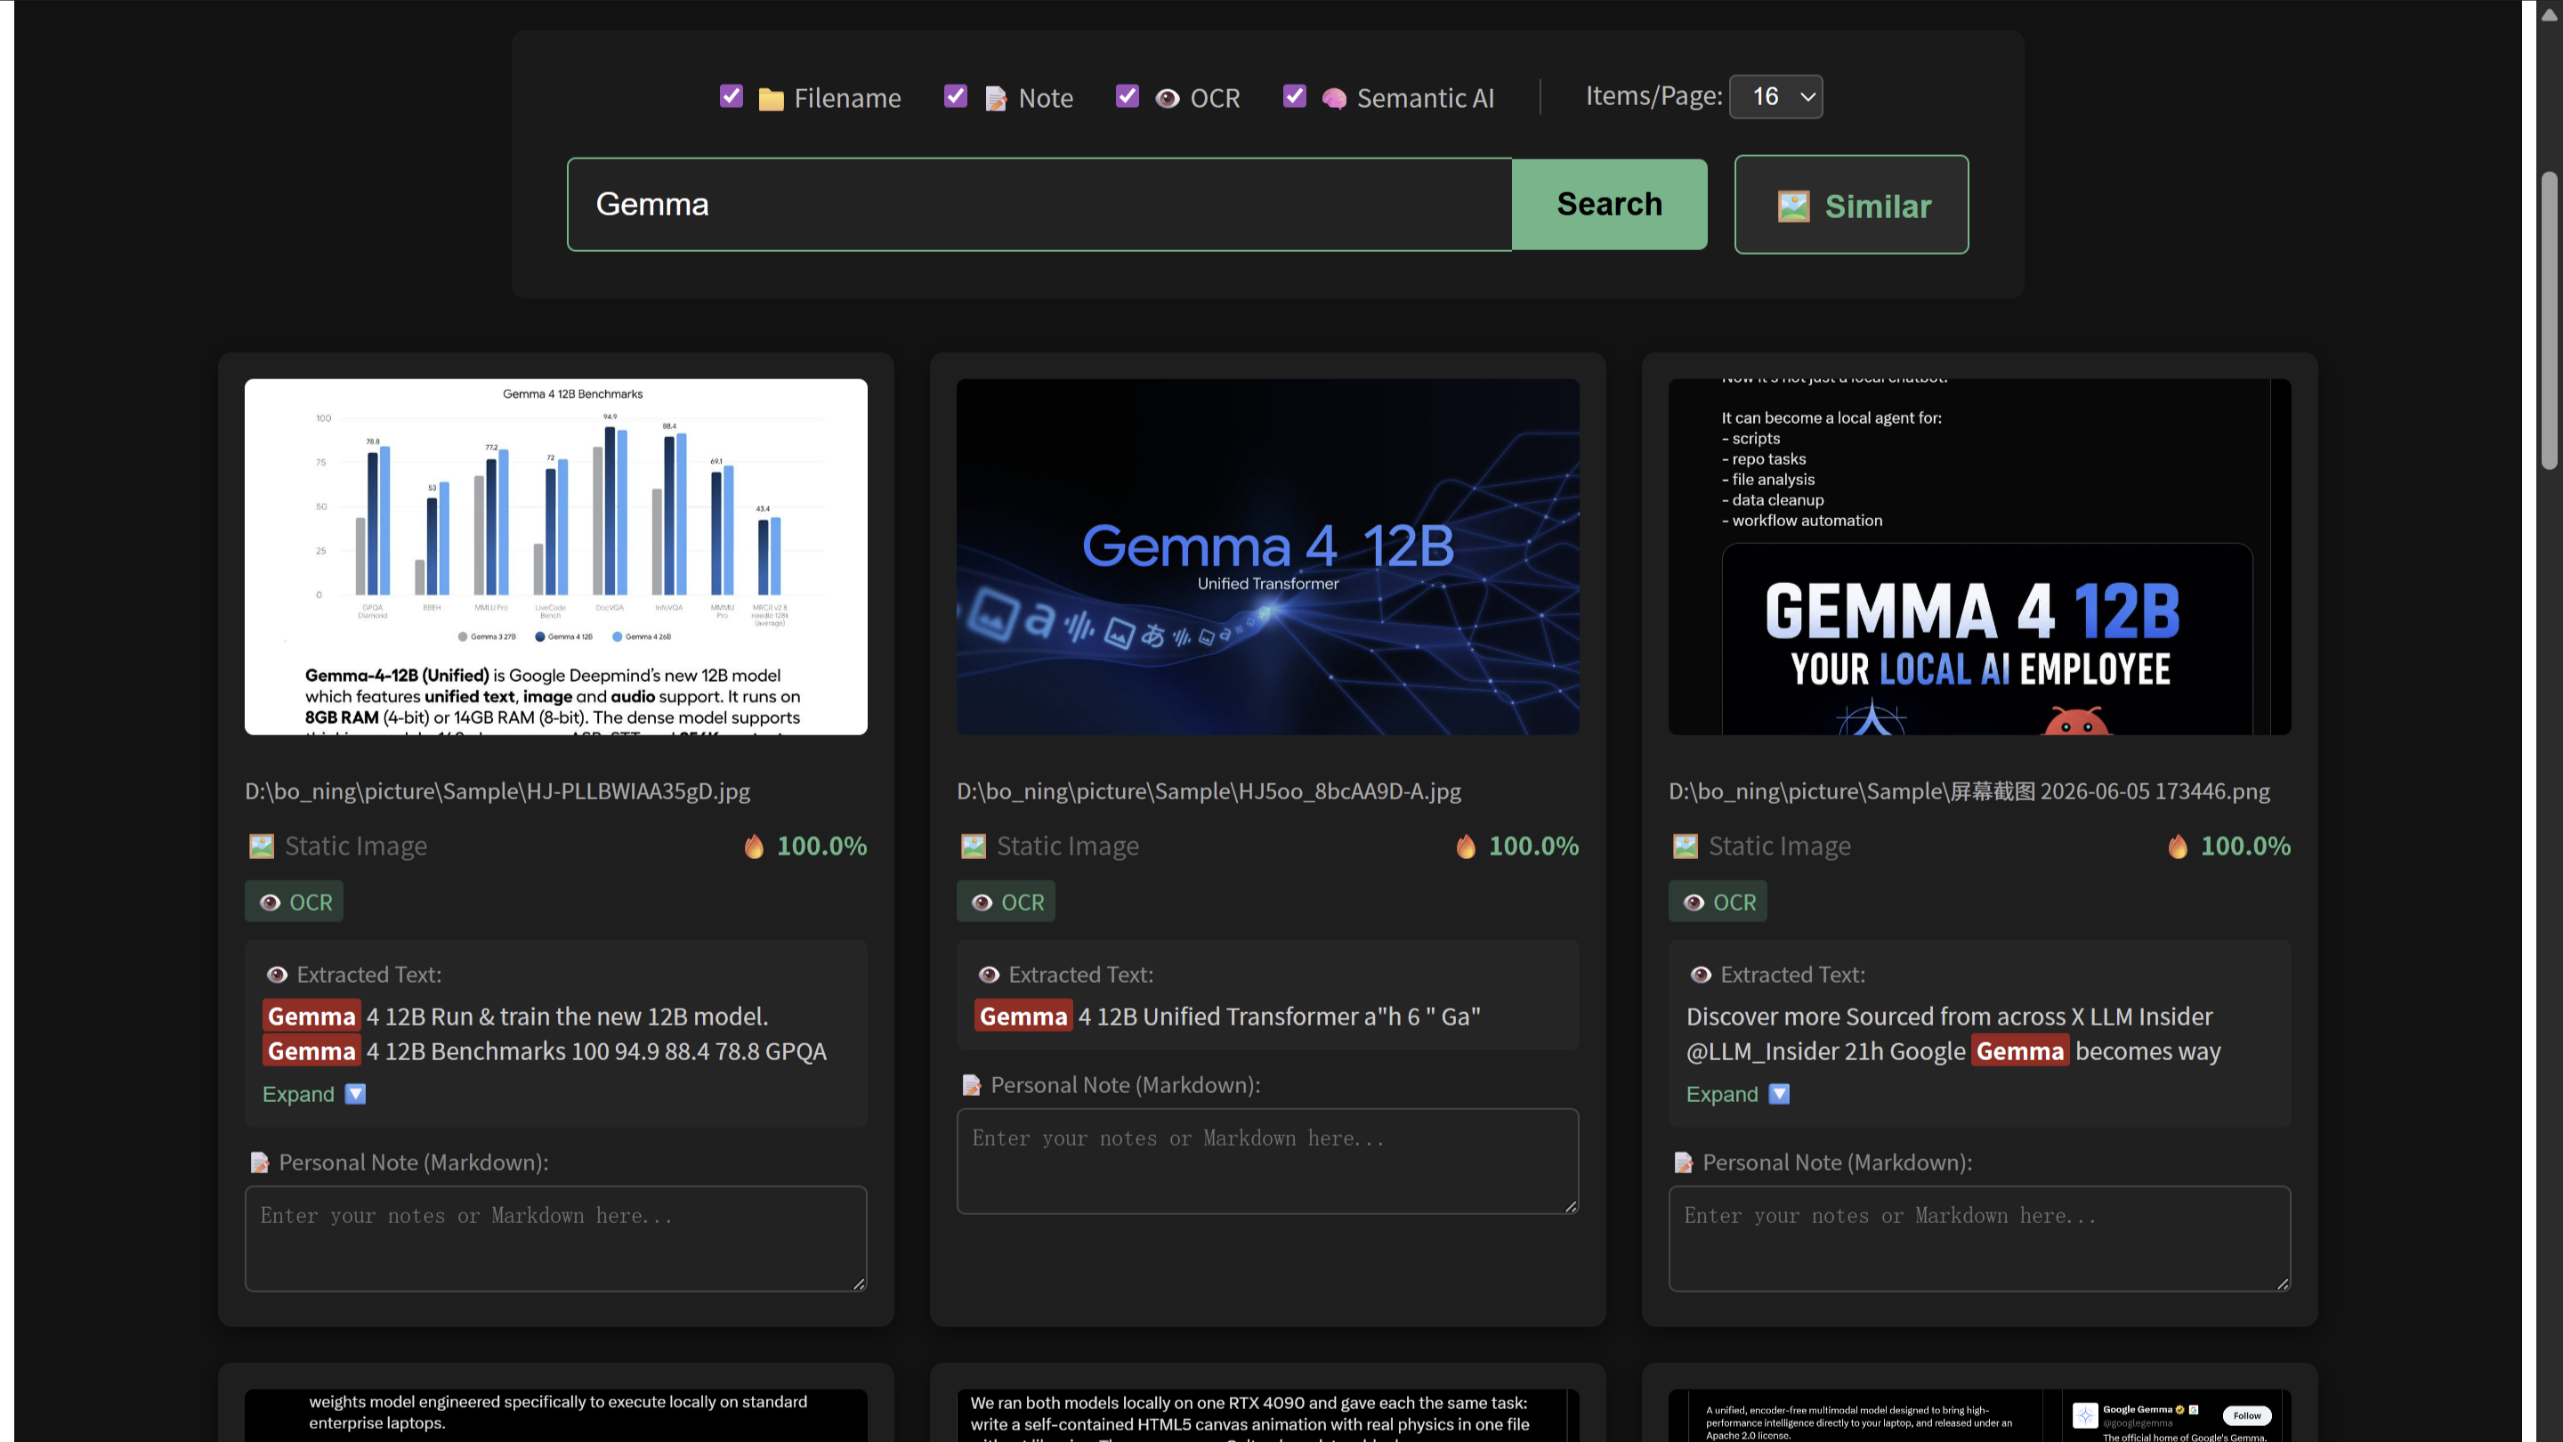Toggle the Filename search checkbox
Image resolution: width=2563 pixels, height=1442 pixels.
(732, 95)
